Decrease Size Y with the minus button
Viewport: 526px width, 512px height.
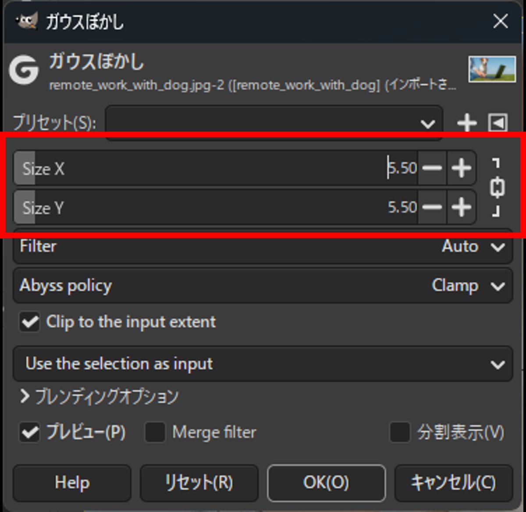(x=432, y=207)
